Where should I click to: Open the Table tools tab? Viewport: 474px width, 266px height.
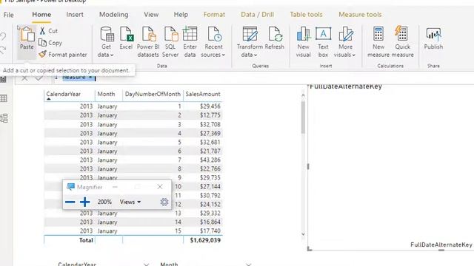click(306, 15)
